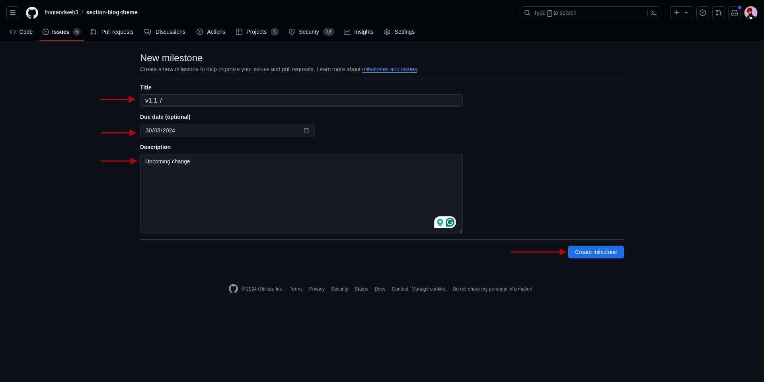Open the Grammarly G icon
This screenshot has height=382, width=764.
pos(450,222)
